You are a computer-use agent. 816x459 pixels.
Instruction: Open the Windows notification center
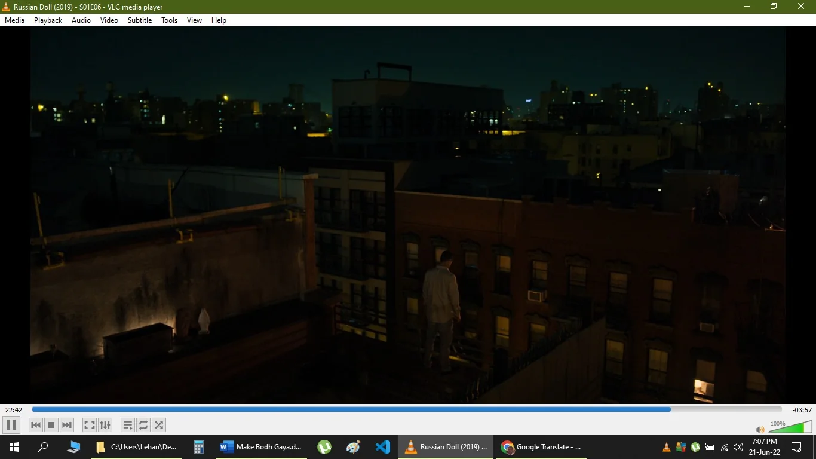[796, 447]
